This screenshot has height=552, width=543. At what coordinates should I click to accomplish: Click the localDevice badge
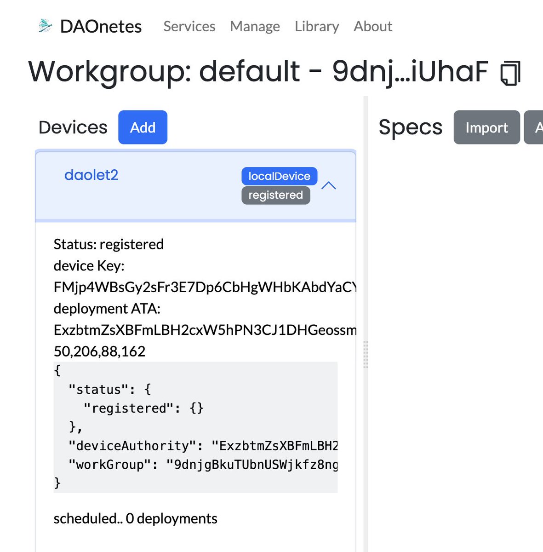pos(279,176)
